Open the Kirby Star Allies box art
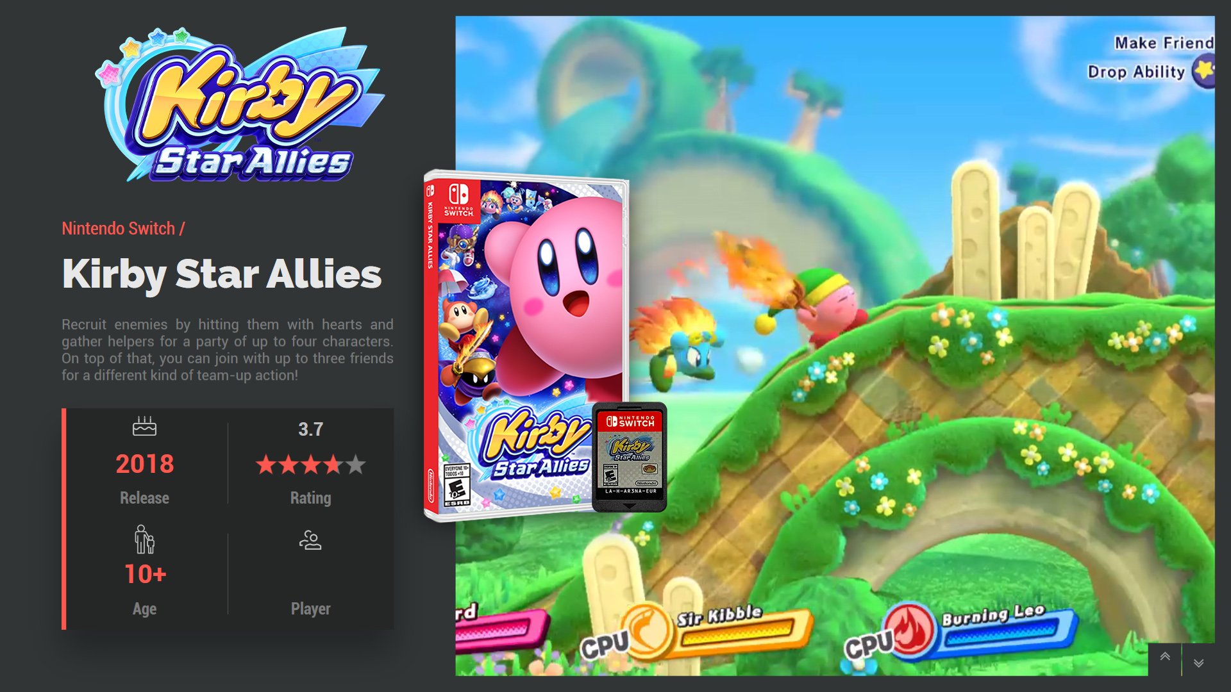 tap(526, 346)
